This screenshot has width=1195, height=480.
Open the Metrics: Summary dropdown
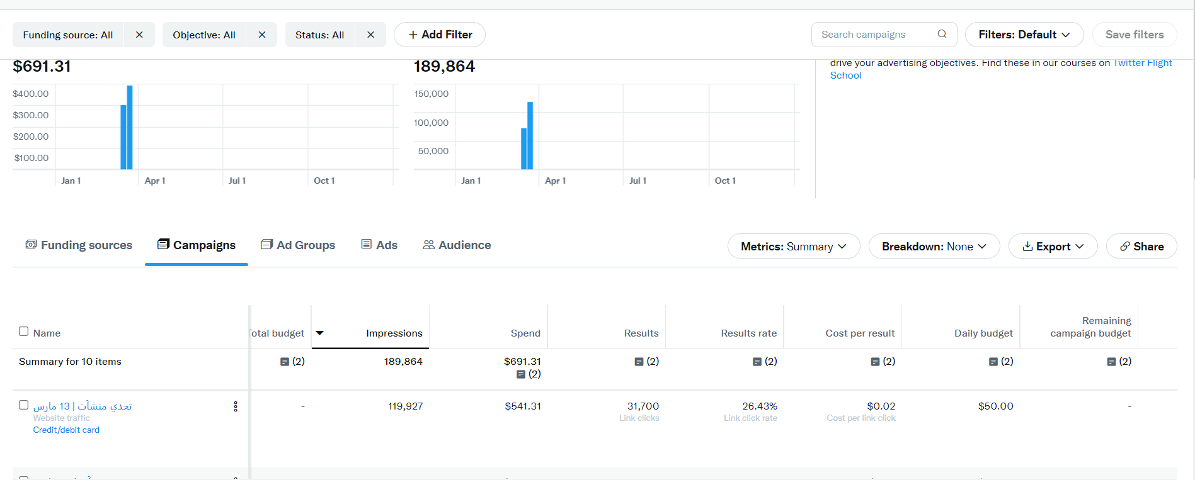tap(793, 247)
